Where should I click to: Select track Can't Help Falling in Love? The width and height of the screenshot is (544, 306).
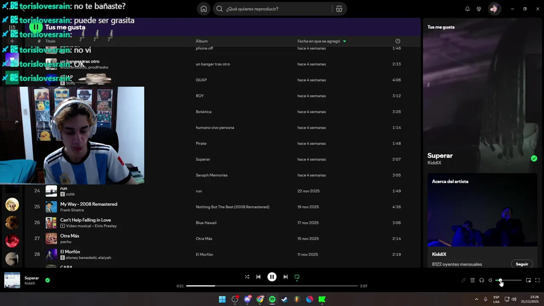85,220
